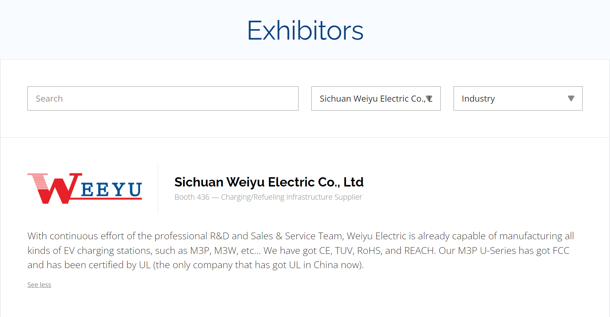Click the Industry label text in filter

click(x=478, y=99)
